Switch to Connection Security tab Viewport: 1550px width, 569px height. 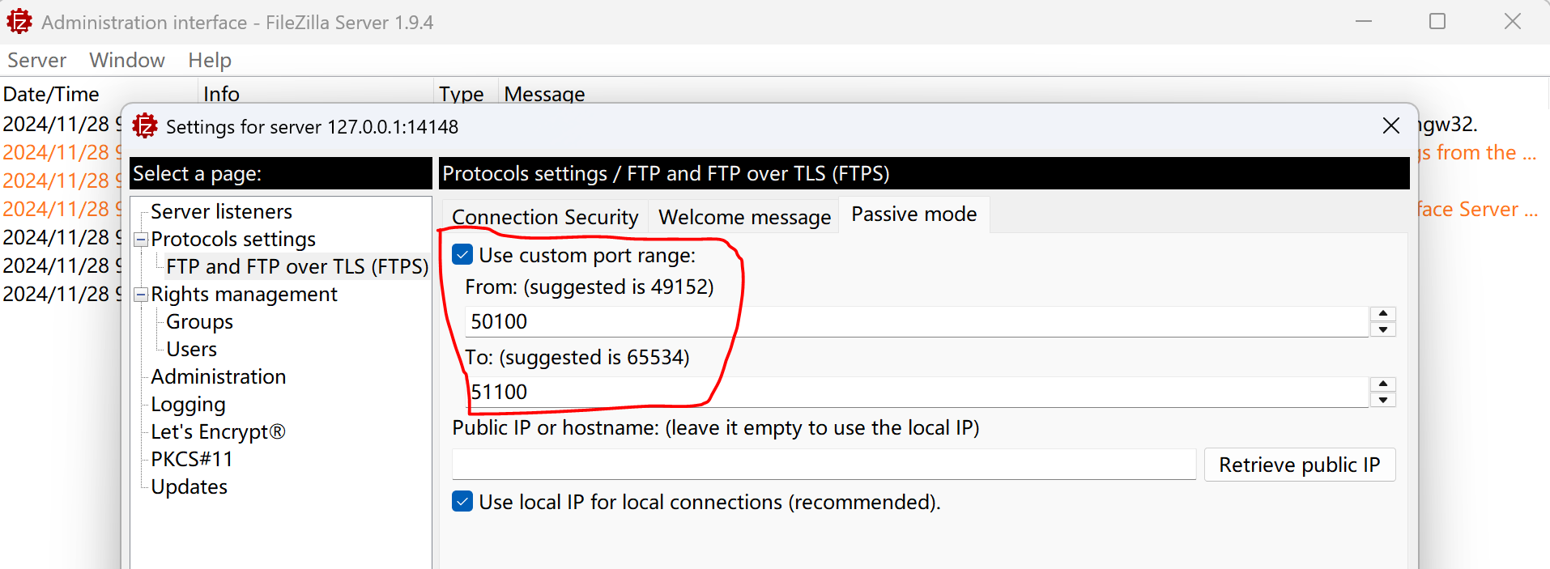545,217
